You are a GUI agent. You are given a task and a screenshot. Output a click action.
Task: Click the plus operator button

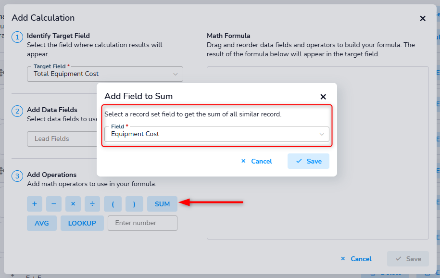click(x=35, y=204)
